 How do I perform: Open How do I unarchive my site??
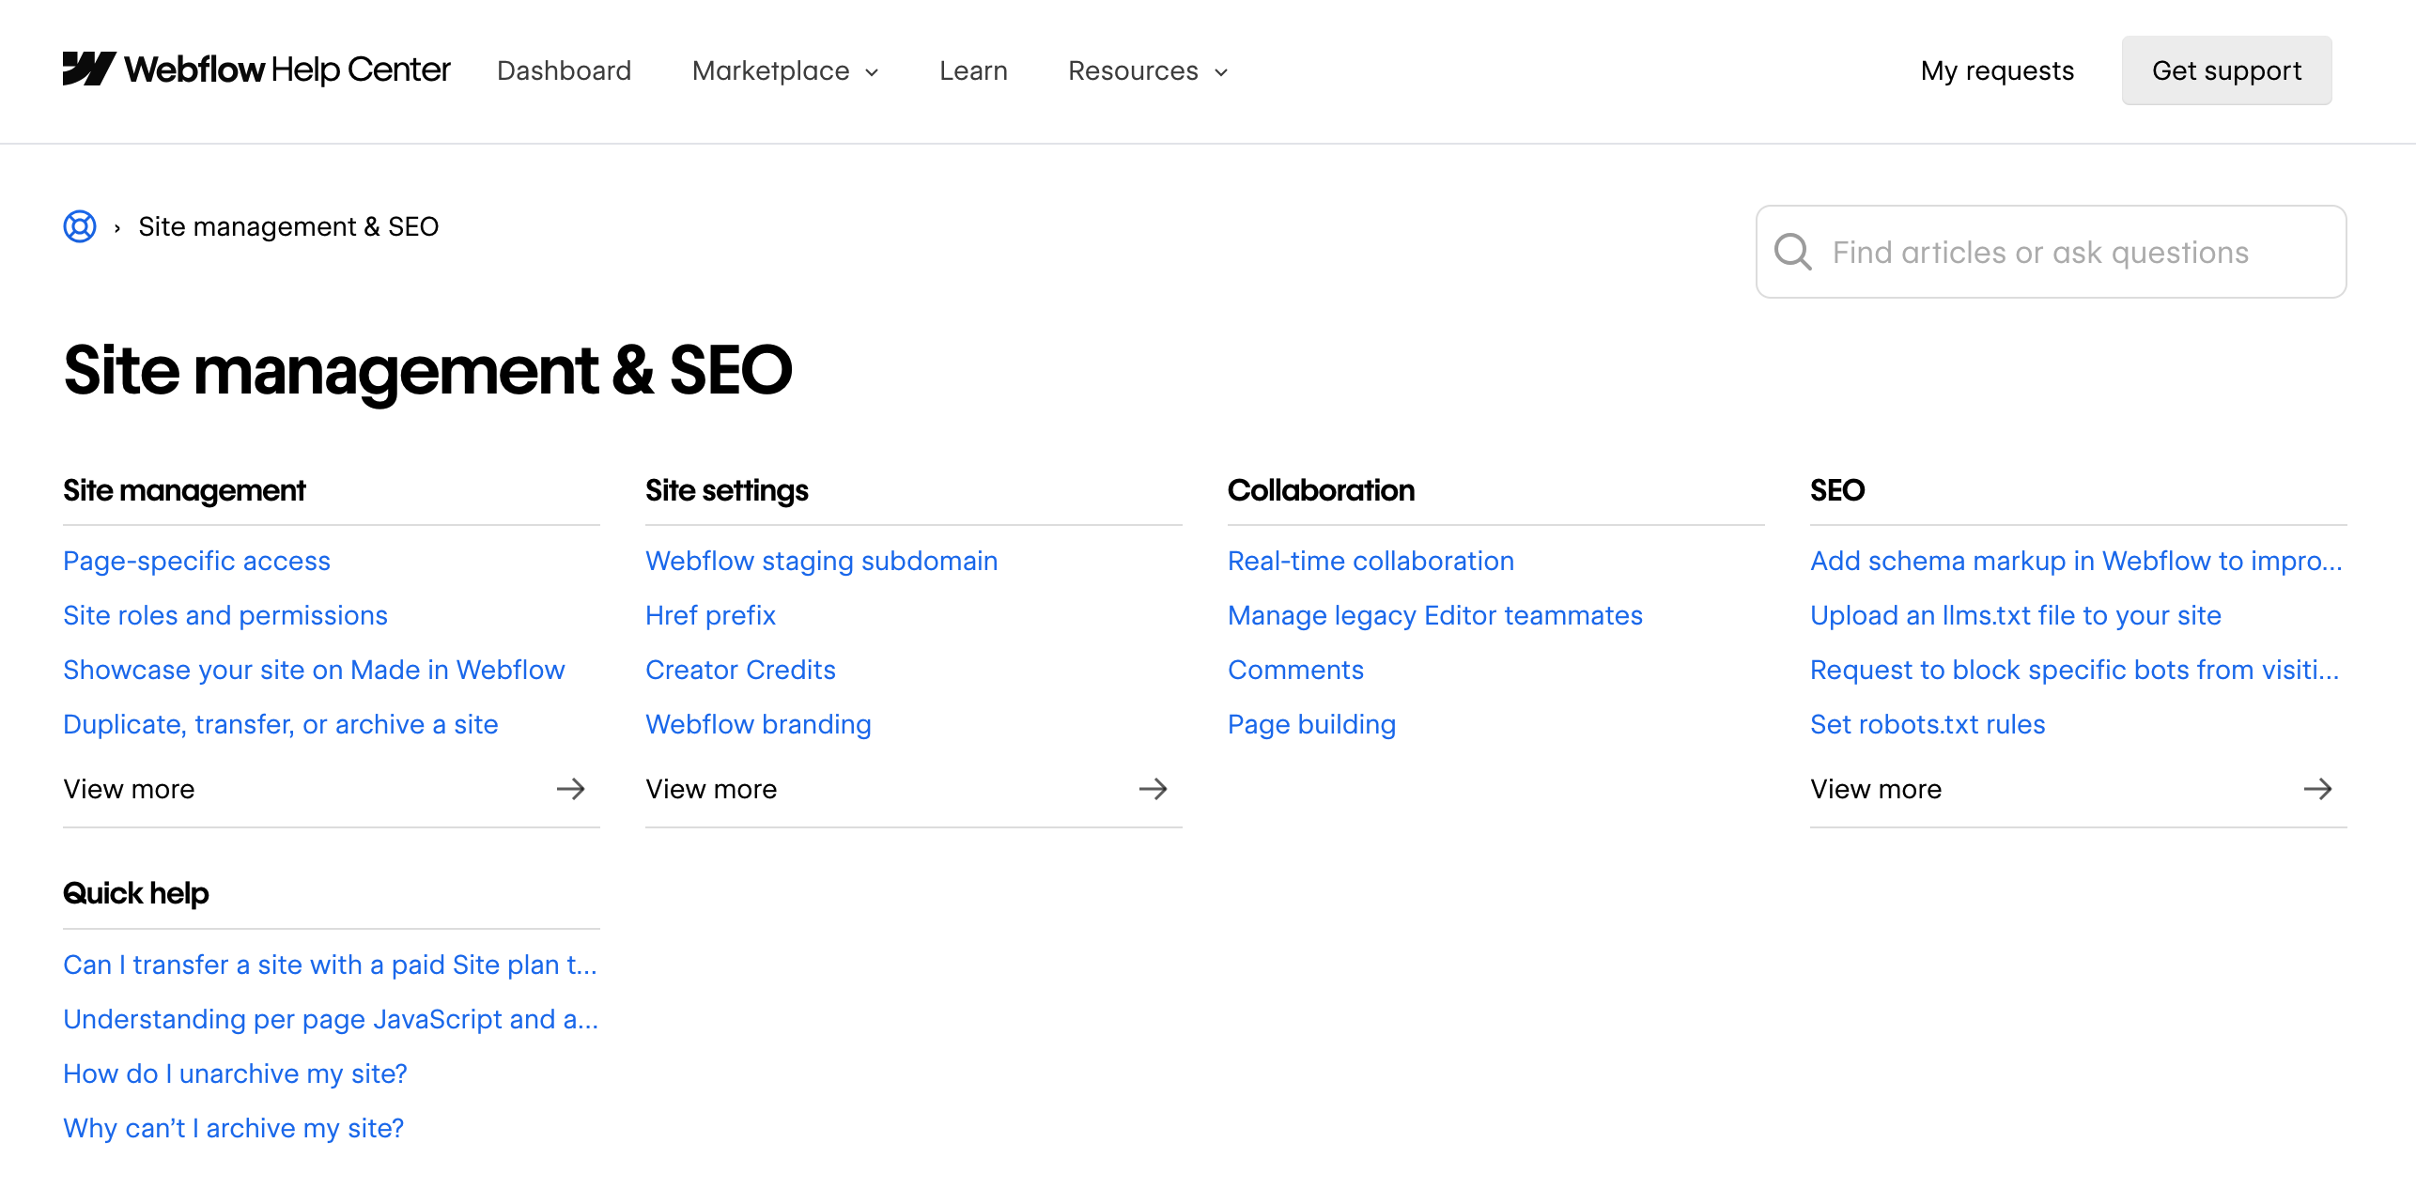click(x=235, y=1073)
